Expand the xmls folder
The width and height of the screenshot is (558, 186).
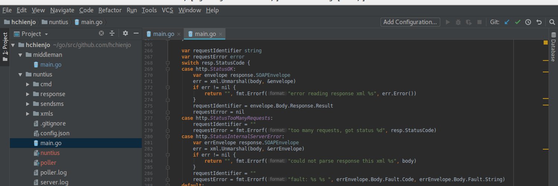click(x=28, y=113)
